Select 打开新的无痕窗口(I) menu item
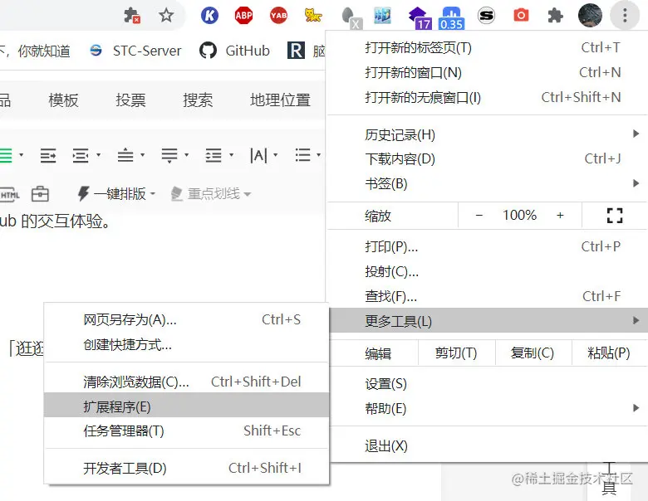Viewport: 648px width, 501px height. pyautogui.click(x=488, y=97)
